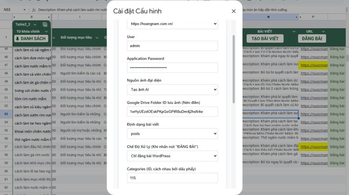Click the User field containing admin
This screenshot has width=349, height=195.
172,45
